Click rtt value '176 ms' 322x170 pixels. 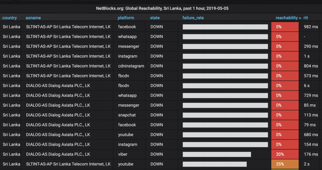pos(311,154)
